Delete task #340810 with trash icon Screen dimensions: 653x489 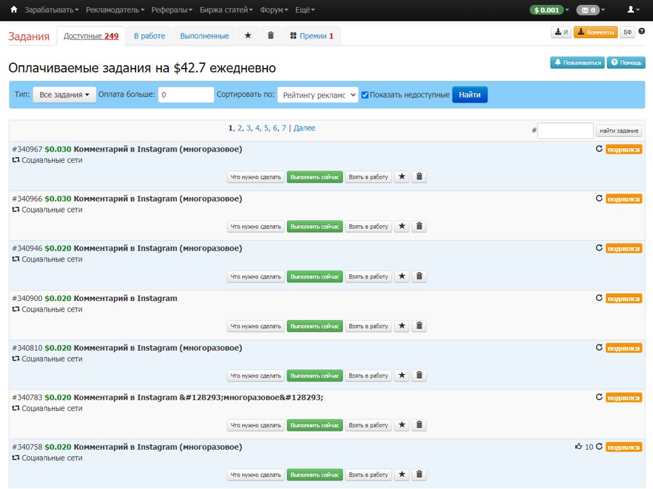(x=419, y=375)
